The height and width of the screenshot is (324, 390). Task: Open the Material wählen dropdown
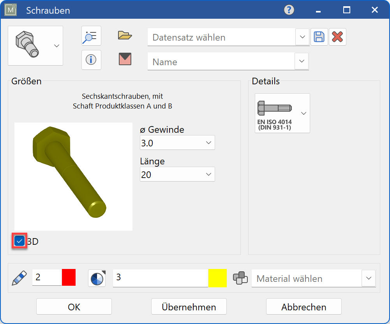(x=368, y=278)
